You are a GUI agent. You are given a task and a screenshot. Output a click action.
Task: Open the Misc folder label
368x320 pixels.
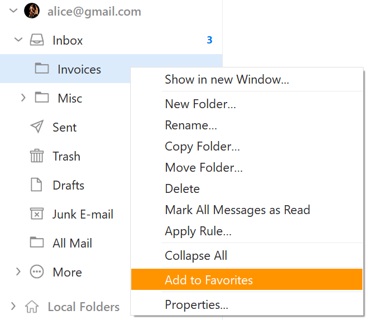point(70,98)
